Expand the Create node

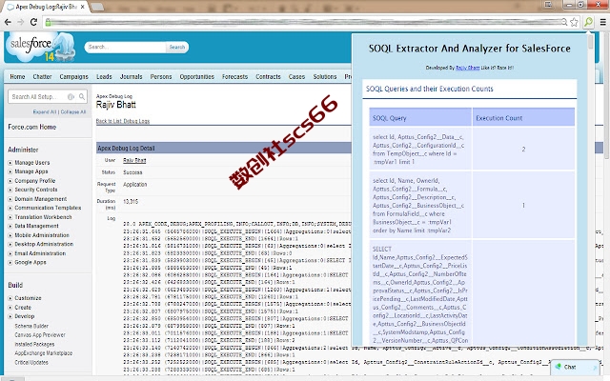[x=10, y=308]
